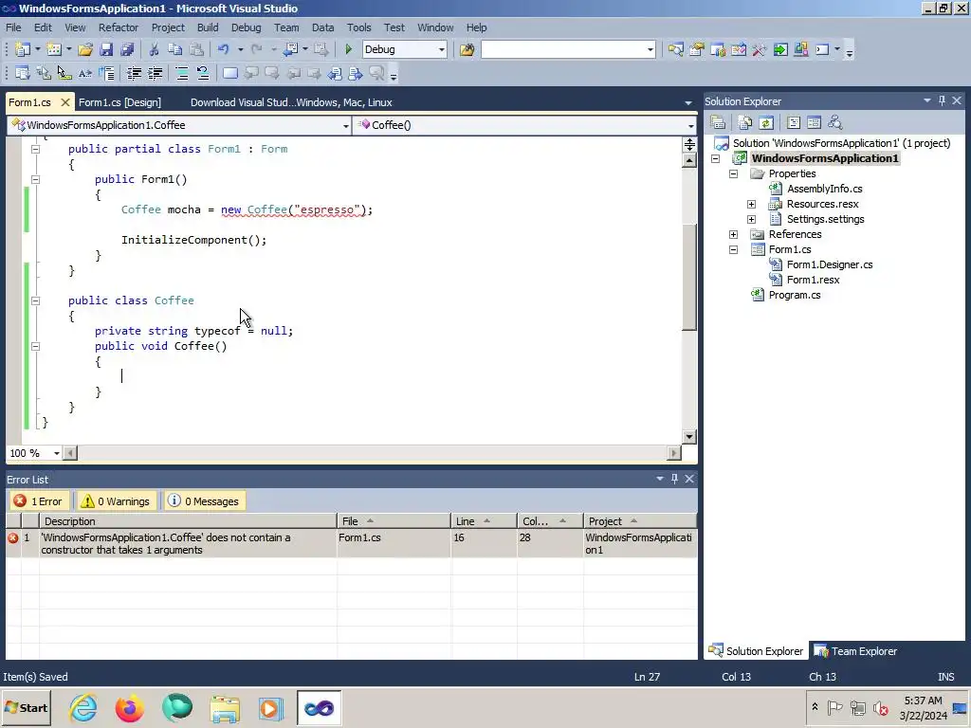Viewport: 971px width, 728px height.
Task: Expand the Resources.resx node
Action: pos(752,205)
